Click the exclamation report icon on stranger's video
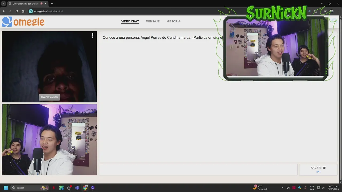The height and width of the screenshot is (192, 342). pyautogui.click(x=92, y=36)
